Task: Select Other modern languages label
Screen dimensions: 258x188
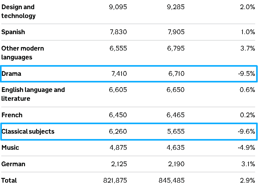Action: (x=23, y=53)
